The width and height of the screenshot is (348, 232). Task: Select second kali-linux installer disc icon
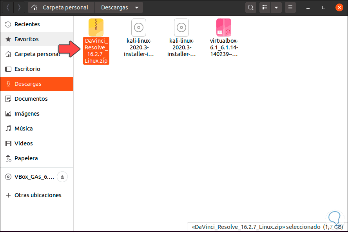click(181, 27)
